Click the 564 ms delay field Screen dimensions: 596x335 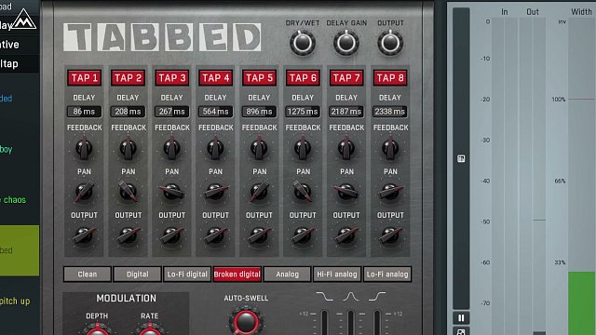215,112
